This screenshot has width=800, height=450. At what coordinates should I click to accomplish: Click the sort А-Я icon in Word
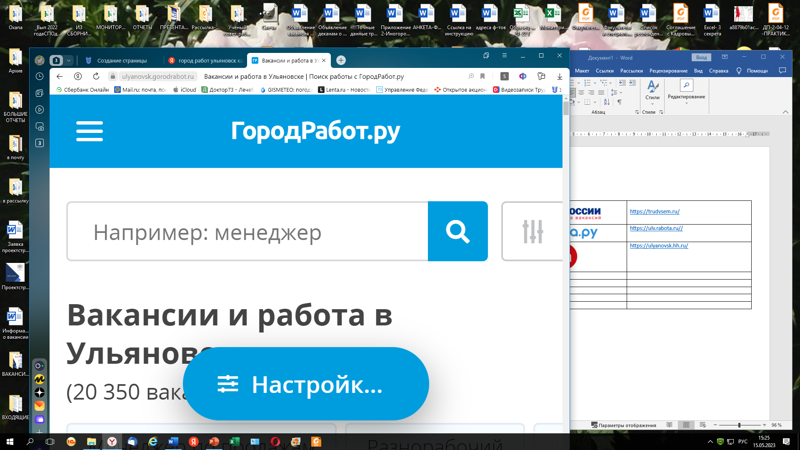tap(607, 102)
